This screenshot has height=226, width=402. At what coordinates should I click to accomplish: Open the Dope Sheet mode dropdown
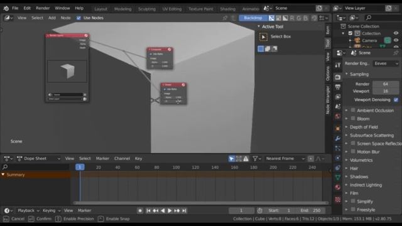pyautogui.click(x=38, y=159)
